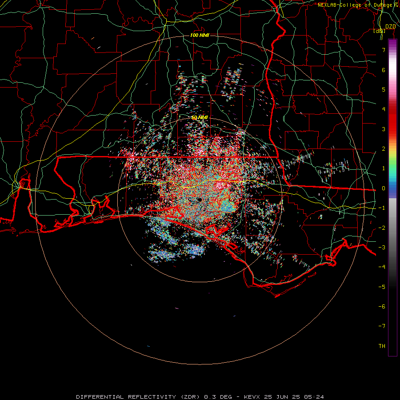Click the [dB] units label
Viewport: 400px width, 400px height.
380,31
